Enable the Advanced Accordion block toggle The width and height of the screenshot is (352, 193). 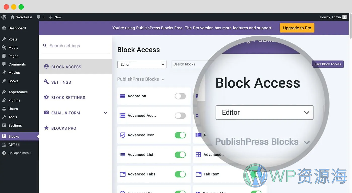tap(180, 115)
